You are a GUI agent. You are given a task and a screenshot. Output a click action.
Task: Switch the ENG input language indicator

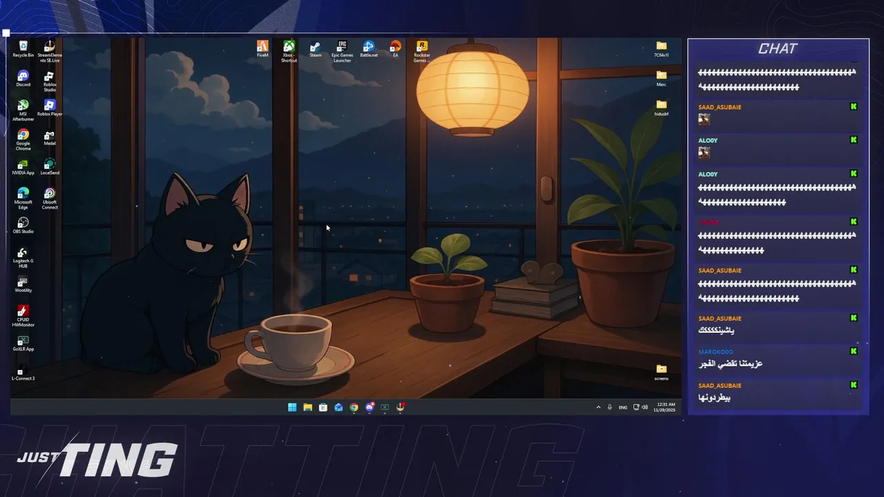pos(623,407)
